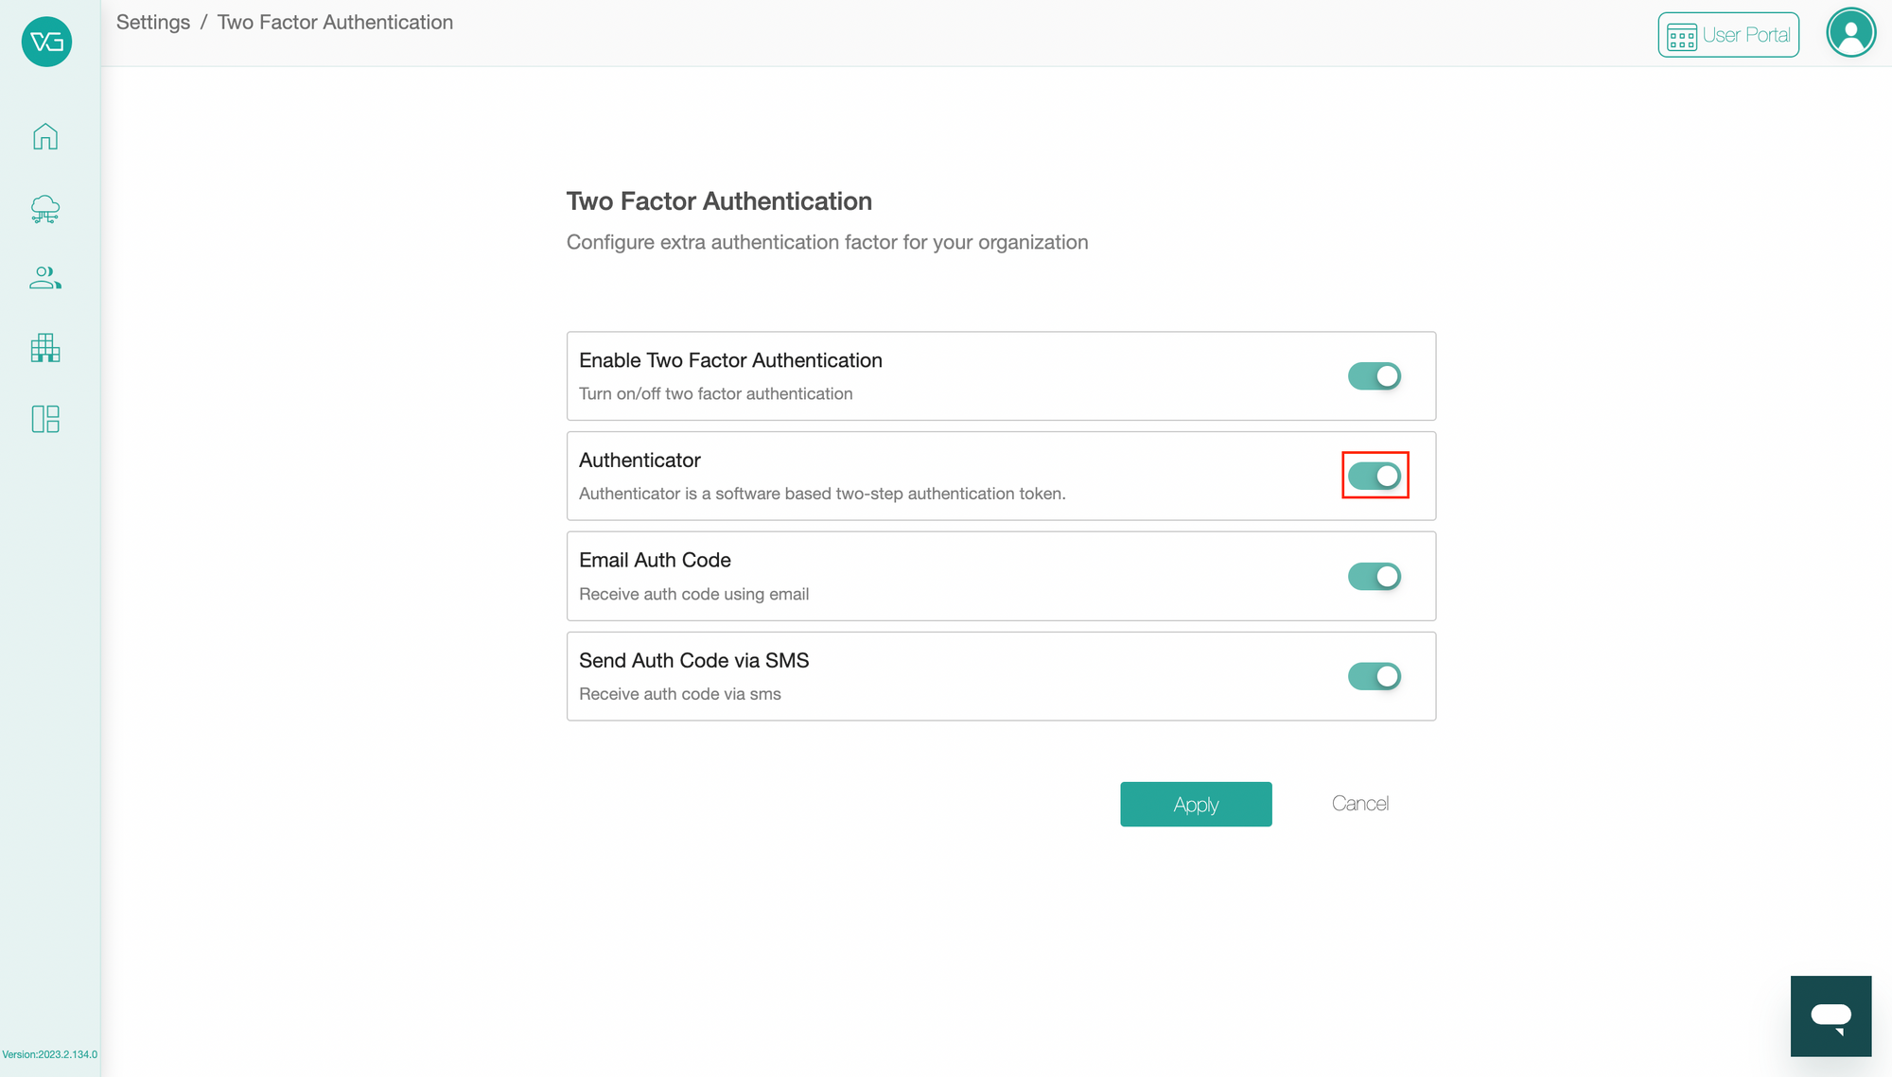Click the version number text
The height and width of the screenshot is (1077, 1892).
49,1054
